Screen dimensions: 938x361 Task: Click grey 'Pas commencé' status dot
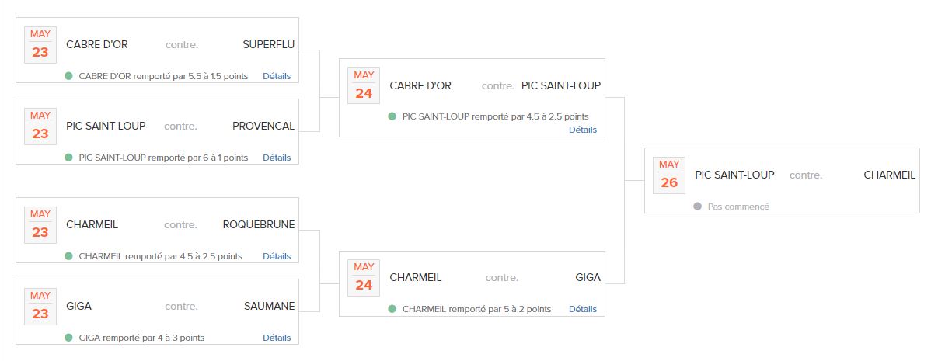click(697, 207)
